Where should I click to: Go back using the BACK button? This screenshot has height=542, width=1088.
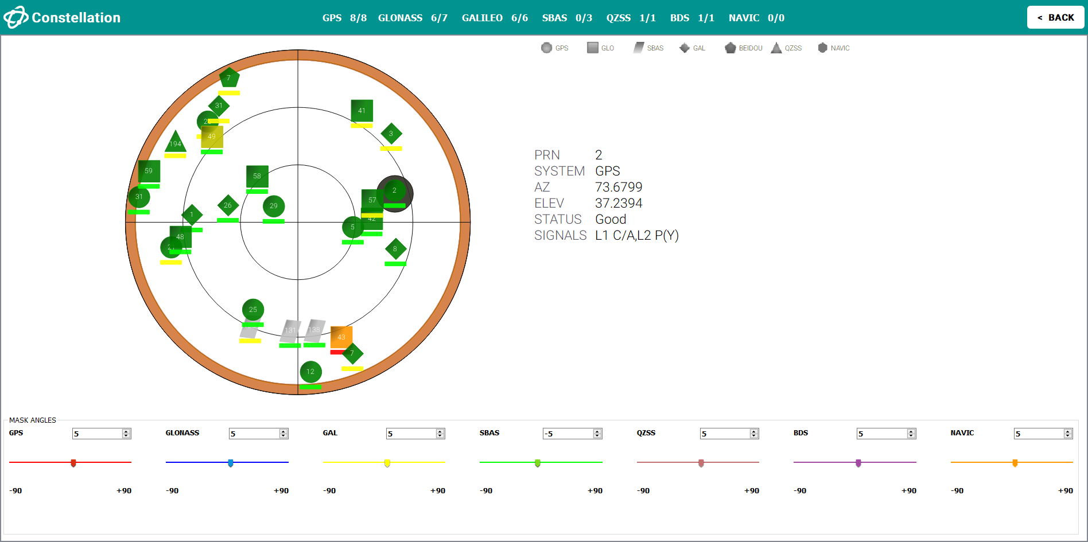click(1055, 17)
